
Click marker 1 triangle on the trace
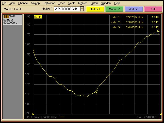tap(158, 31)
